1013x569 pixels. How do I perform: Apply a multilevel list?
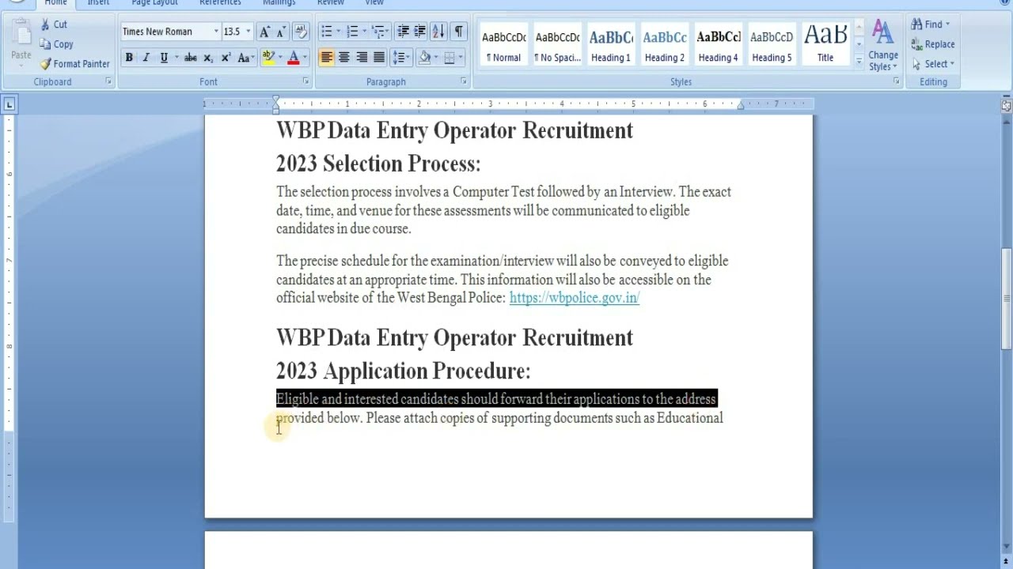tap(380, 32)
